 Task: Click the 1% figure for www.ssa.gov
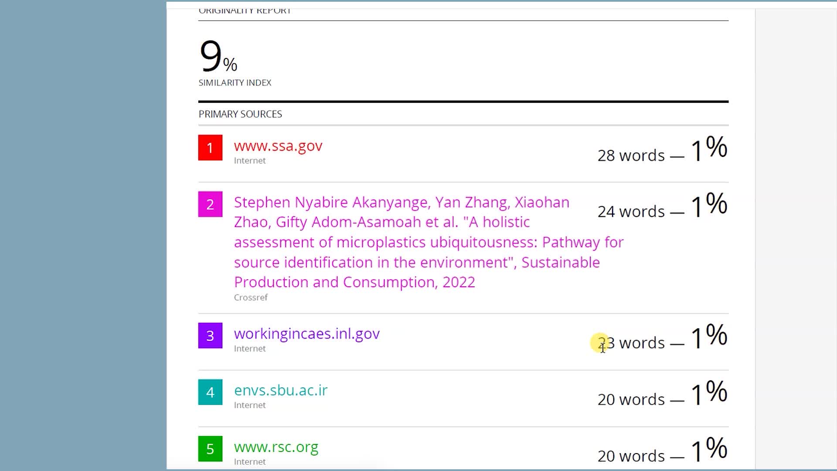tap(709, 149)
